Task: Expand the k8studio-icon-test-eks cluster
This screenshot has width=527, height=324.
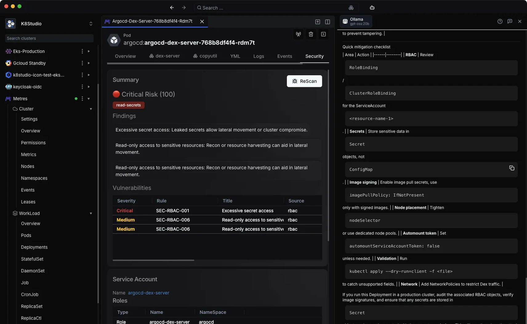Action: point(89,75)
